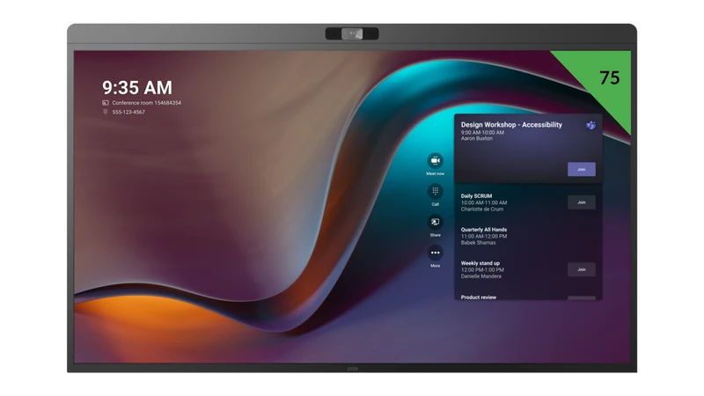
Task: Click the Daily SCRUM meeting title
Action: pos(476,196)
